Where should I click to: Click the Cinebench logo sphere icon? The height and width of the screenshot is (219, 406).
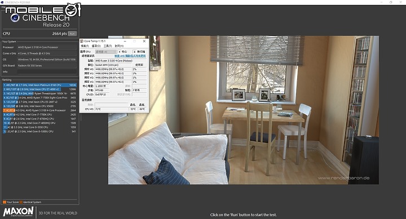pyautogui.click(x=15, y=18)
